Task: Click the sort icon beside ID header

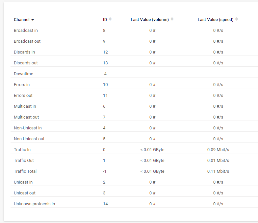Action: coord(110,19)
